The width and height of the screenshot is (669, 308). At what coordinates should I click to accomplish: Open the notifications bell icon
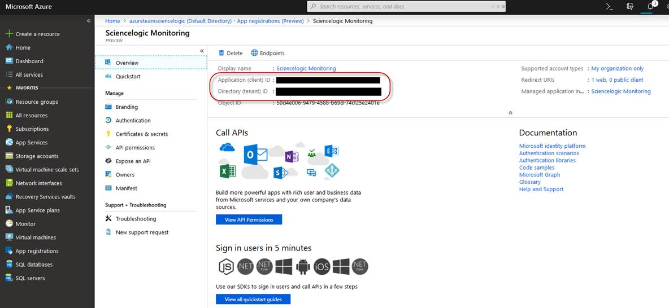(x=650, y=6)
